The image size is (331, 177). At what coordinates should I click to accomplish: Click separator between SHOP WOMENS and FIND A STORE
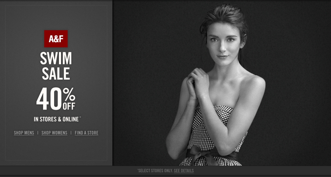tap(71, 133)
